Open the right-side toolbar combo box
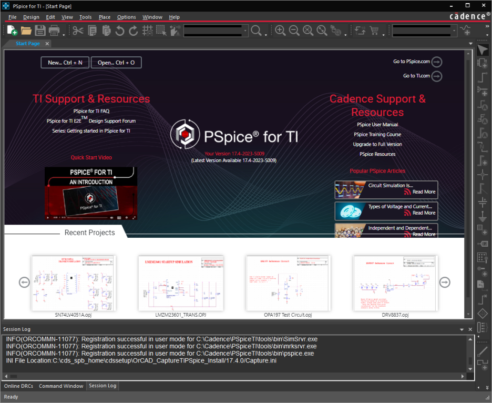Image resolution: width=492 pixels, height=403 pixels. pyautogui.click(x=425, y=31)
